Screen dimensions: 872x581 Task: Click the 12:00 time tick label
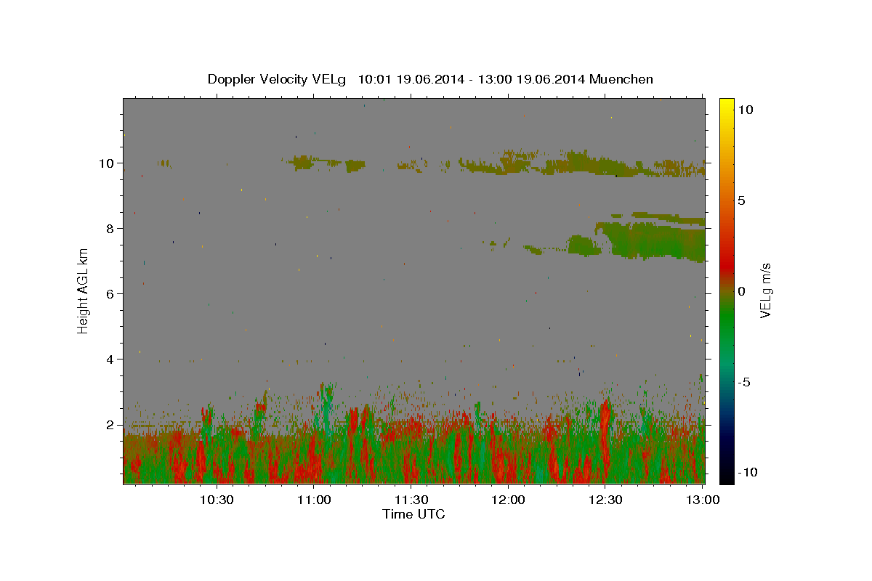coord(509,500)
